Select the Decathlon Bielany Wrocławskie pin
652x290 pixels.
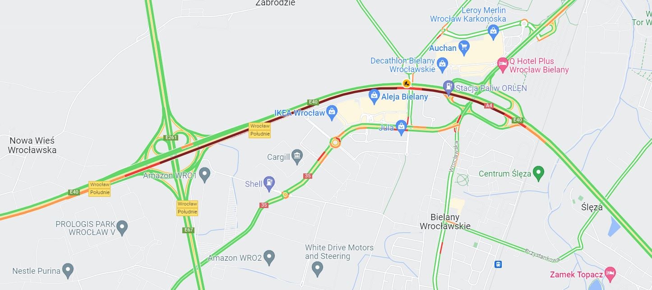coord(442,64)
